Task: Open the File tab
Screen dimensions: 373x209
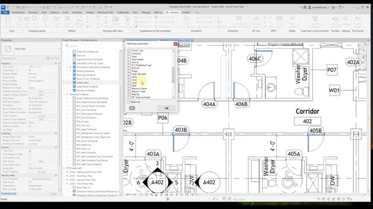Action: click(5, 12)
